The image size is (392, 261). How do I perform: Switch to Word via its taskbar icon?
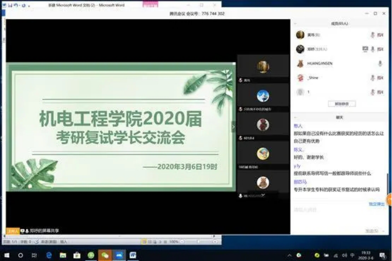(133, 255)
